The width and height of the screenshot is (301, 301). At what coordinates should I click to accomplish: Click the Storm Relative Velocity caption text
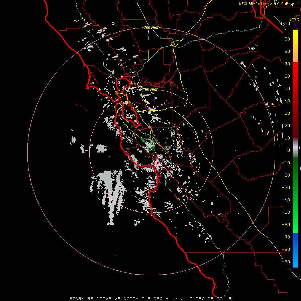pyautogui.click(x=150, y=299)
